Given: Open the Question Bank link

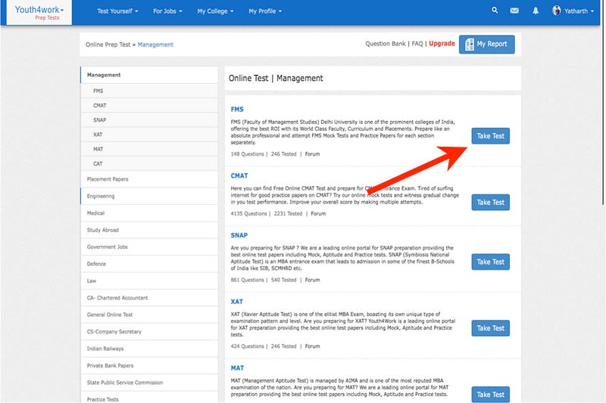Looking at the screenshot, I should pos(386,44).
